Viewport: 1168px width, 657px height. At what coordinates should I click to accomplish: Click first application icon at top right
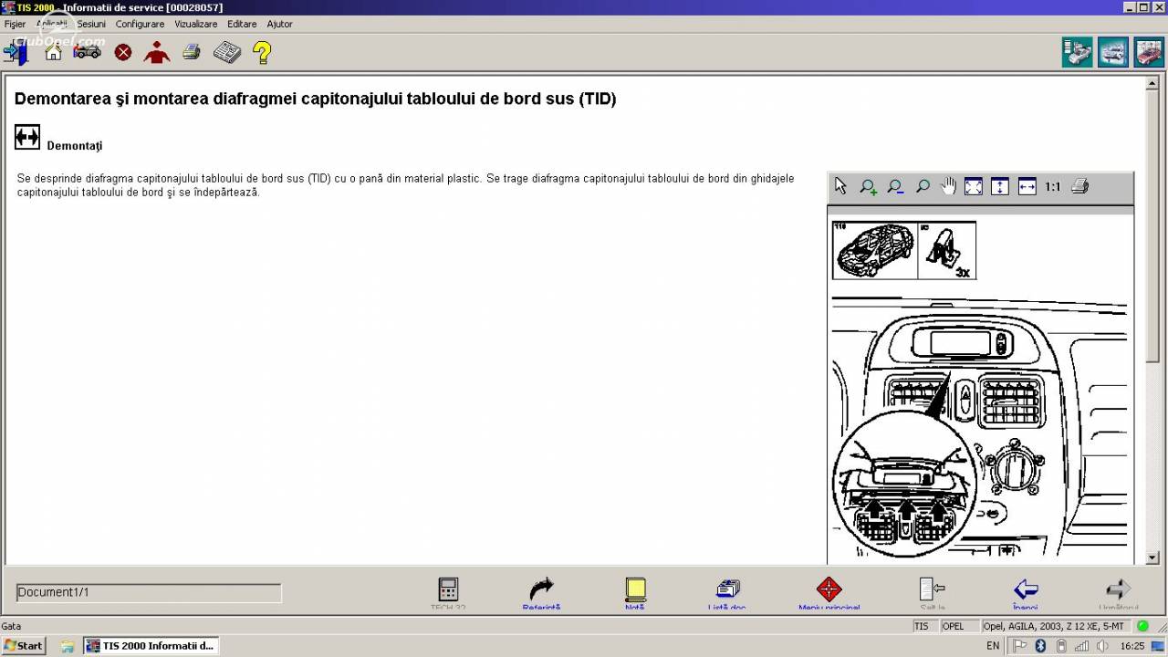[1078, 52]
